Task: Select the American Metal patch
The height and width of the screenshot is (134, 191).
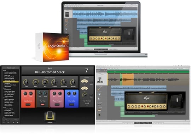Action: coord(8,109)
